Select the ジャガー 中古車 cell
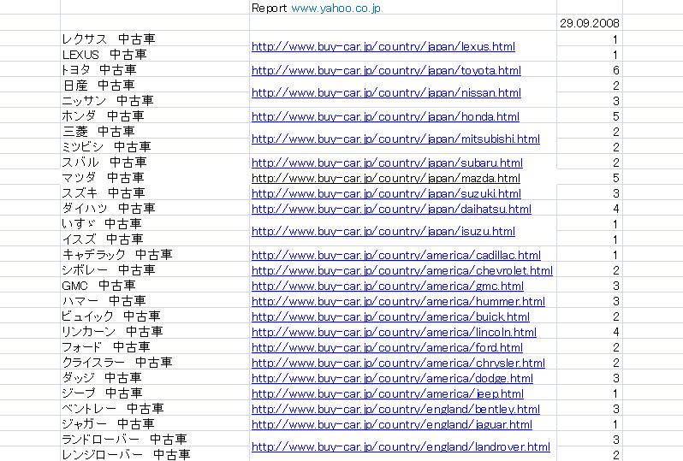The width and height of the screenshot is (683, 461). [155, 424]
